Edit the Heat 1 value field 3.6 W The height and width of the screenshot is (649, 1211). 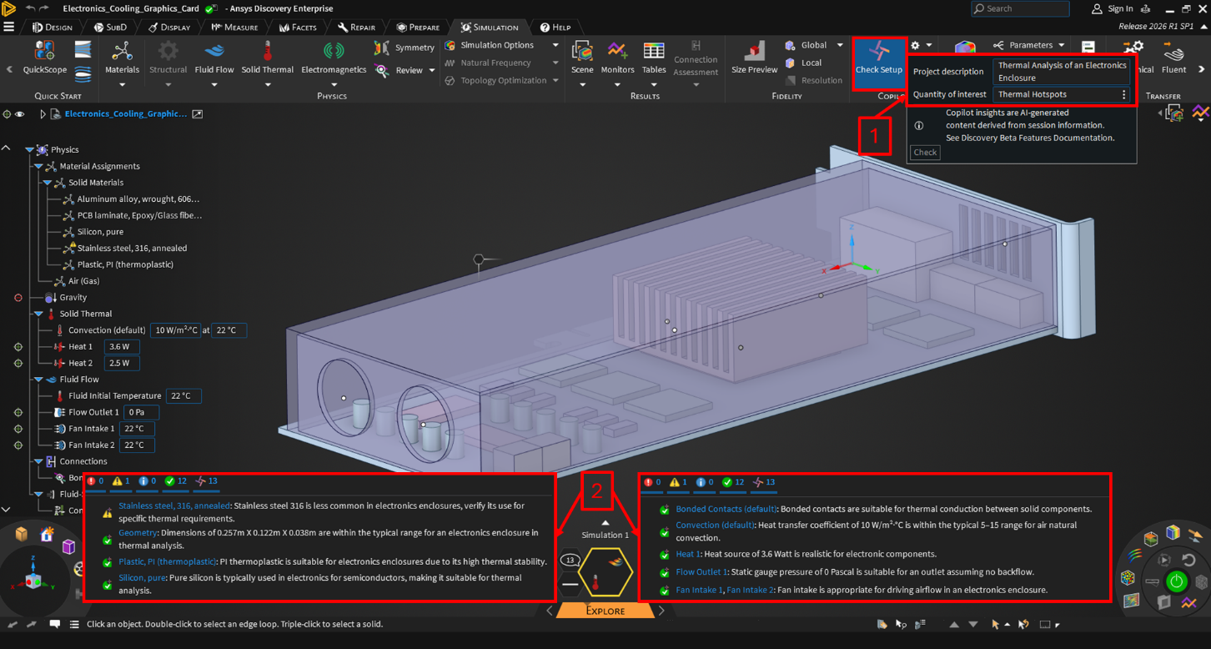pos(122,347)
